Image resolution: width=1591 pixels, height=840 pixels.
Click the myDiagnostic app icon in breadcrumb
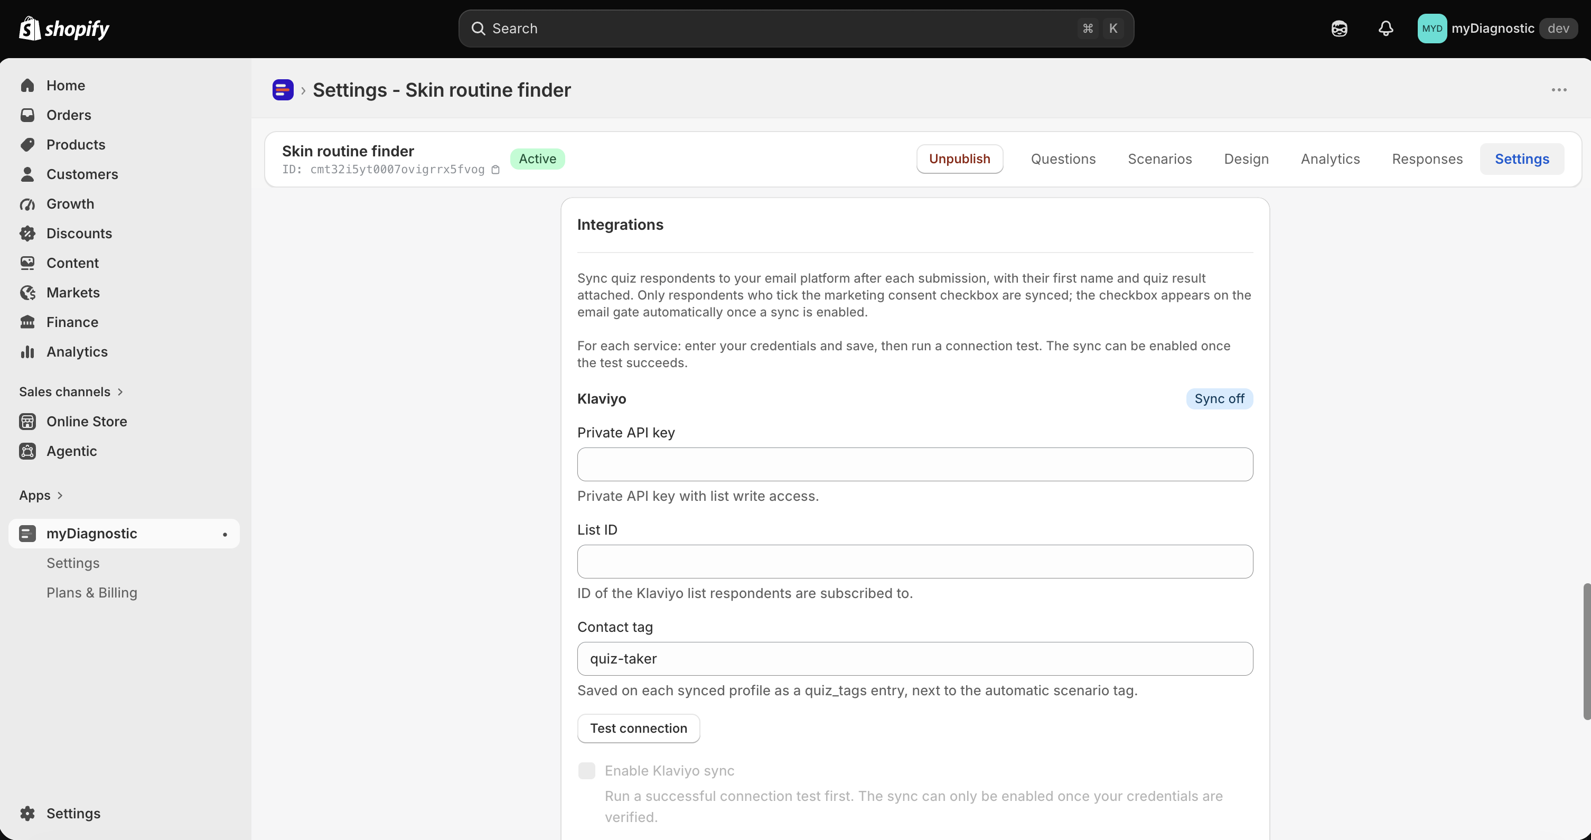pyautogui.click(x=283, y=90)
